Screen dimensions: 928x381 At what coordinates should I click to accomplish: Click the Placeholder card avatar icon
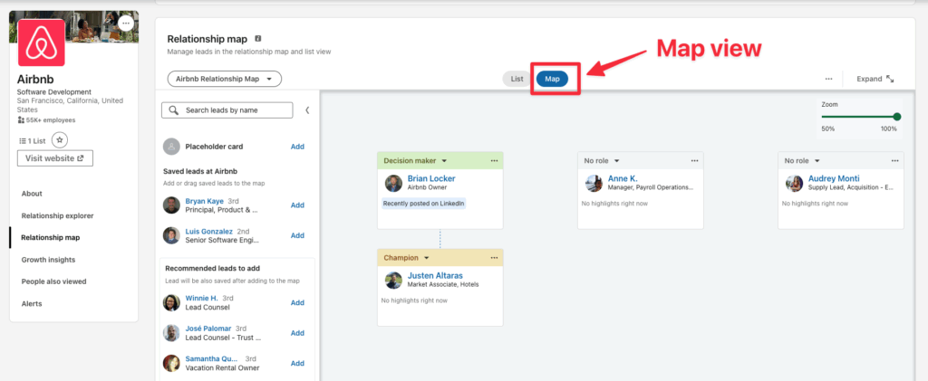[171, 147]
